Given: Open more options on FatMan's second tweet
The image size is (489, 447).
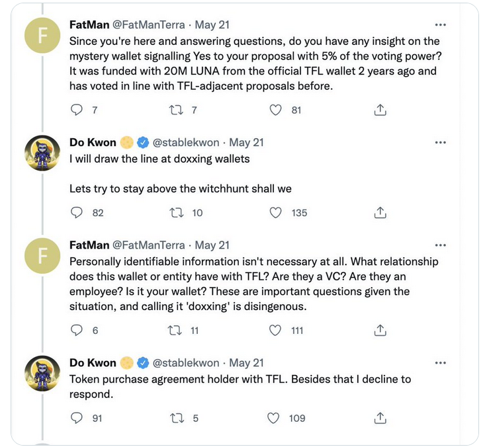Looking at the screenshot, I should 441,245.
